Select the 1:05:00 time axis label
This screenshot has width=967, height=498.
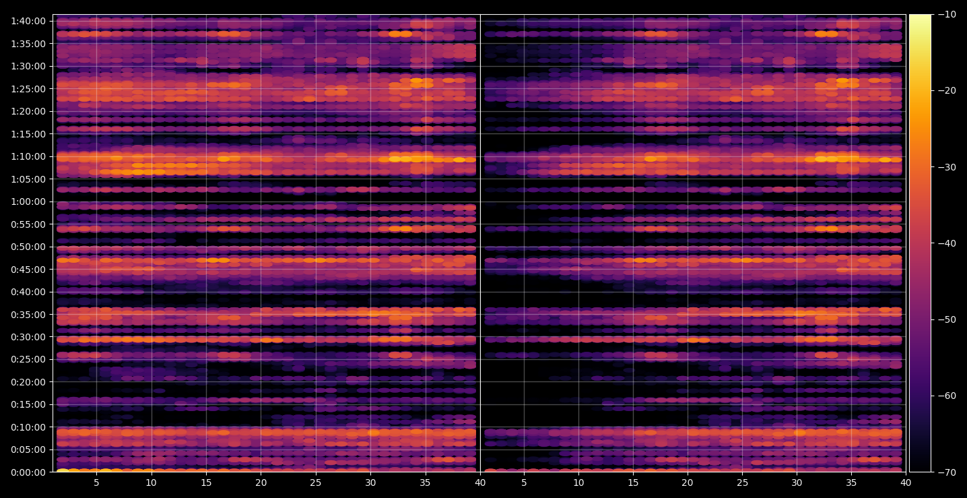(x=28, y=179)
